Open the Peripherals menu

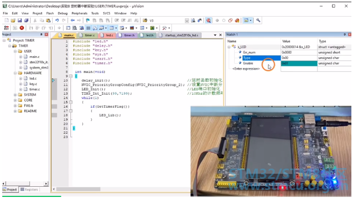point(80,13)
